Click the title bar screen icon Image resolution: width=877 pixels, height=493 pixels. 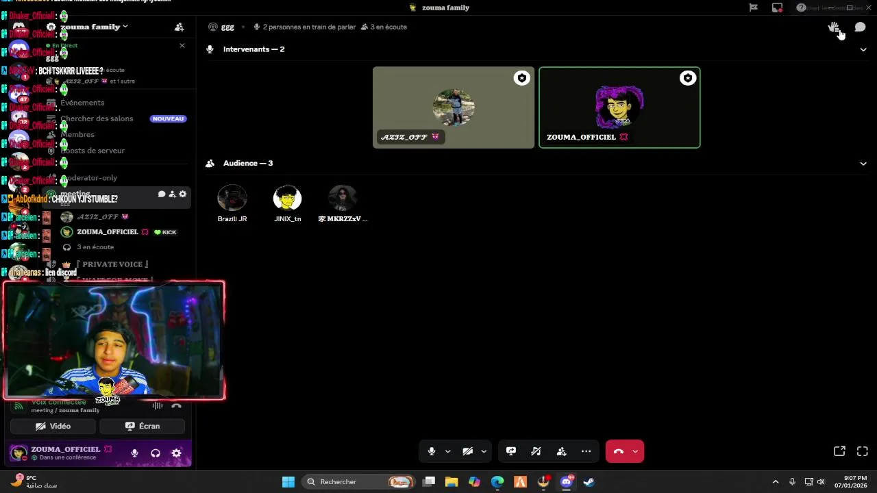pyautogui.click(x=777, y=8)
